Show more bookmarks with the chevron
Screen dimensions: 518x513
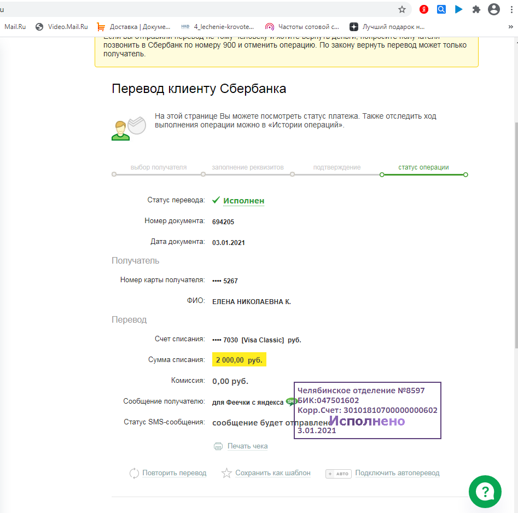510,27
